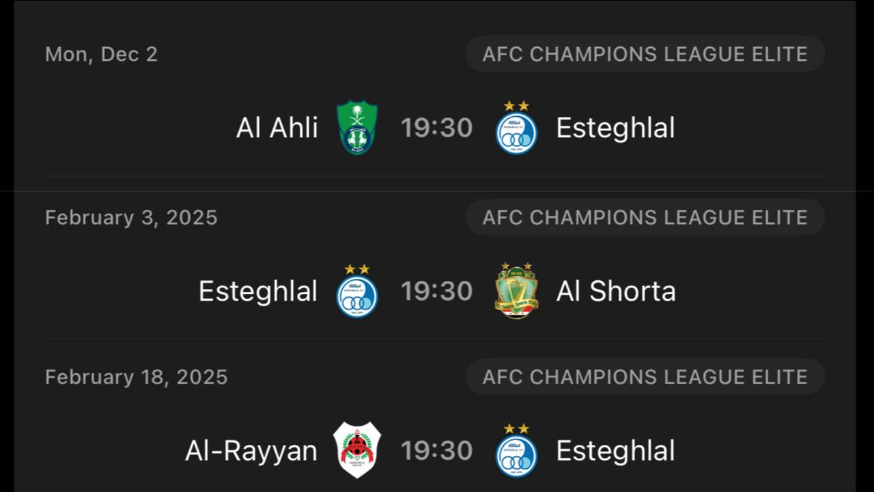Open the league badge for the February 3 match
The width and height of the screenshot is (874, 492).
(645, 217)
